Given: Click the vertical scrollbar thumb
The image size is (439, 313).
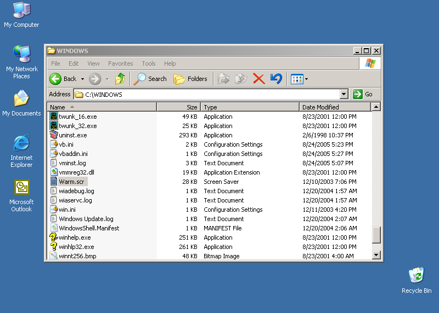Looking at the screenshot, I should [x=376, y=235].
